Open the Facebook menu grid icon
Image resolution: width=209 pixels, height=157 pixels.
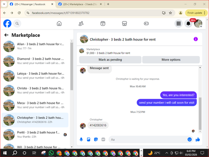click(178, 23)
